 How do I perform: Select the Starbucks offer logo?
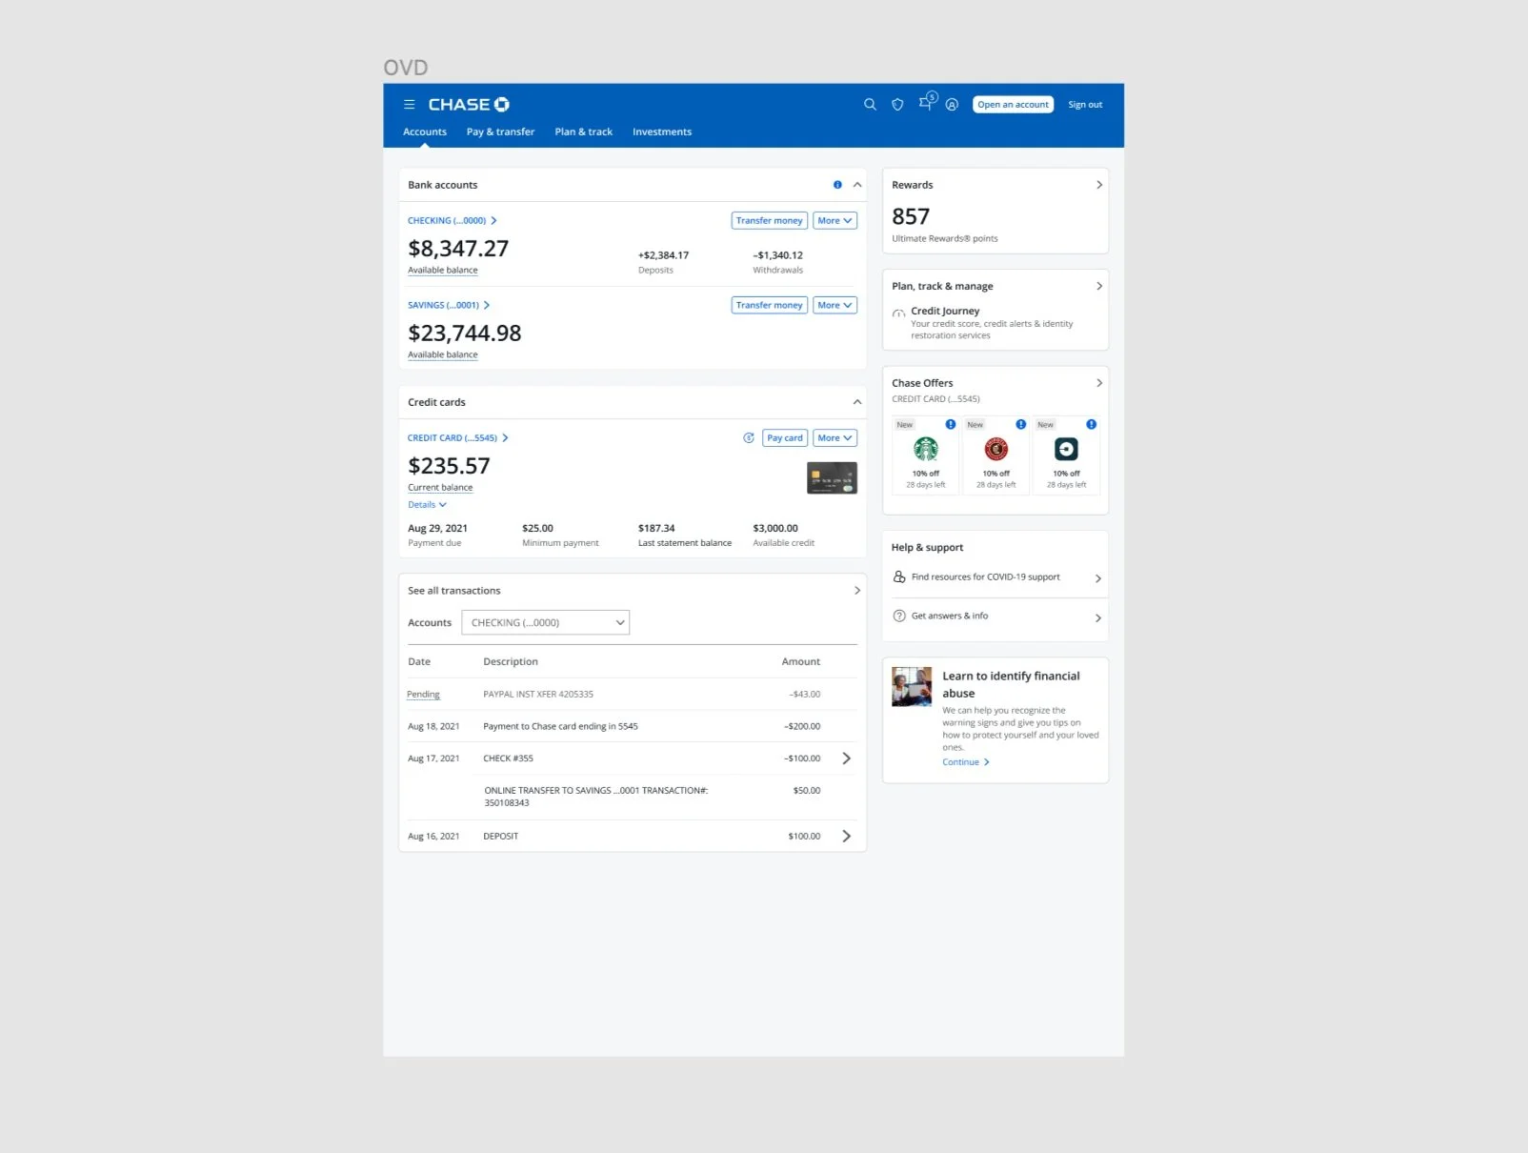click(x=926, y=449)
